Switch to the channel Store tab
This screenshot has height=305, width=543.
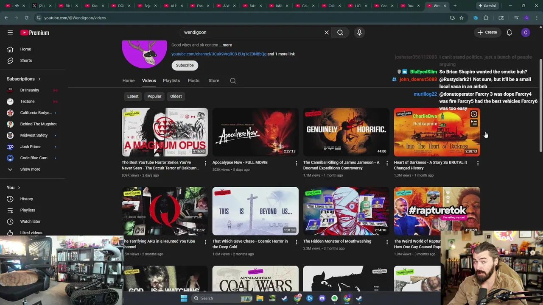214,80
